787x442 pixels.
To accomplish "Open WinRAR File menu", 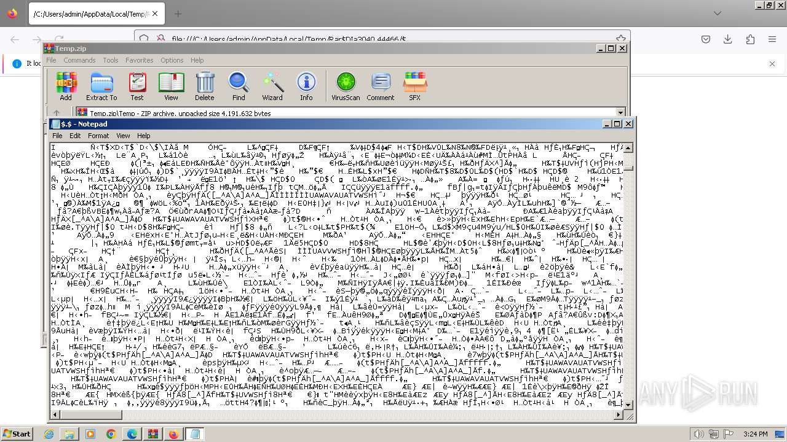I will tap(51, 60).
